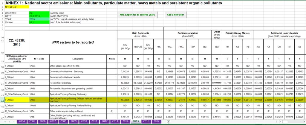Click the PM2.5 column header cell

click(x=169, y=47)
